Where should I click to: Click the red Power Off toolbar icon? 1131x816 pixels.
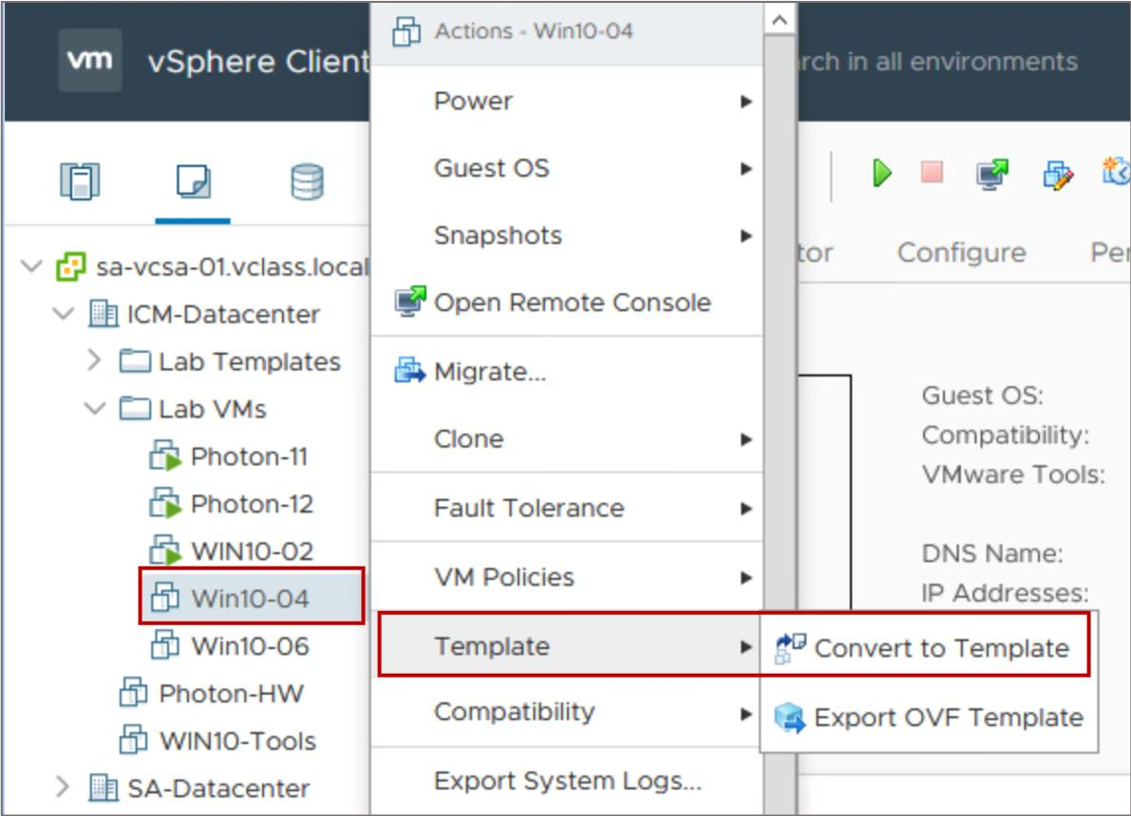pyautogui.click(x=932, y=173)
